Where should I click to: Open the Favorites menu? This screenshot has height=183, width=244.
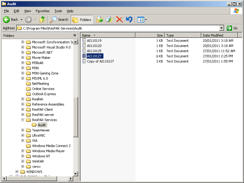pyautogui.click(x=42, y=11)
